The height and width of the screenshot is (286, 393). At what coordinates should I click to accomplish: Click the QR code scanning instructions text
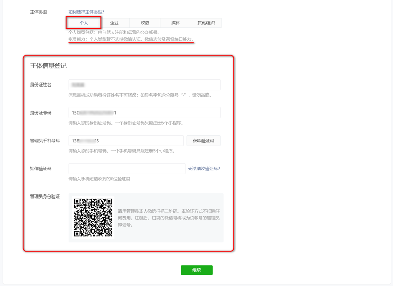169,218
